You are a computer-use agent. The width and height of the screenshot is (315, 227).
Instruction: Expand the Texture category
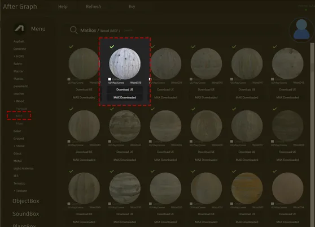coord(20,191)
